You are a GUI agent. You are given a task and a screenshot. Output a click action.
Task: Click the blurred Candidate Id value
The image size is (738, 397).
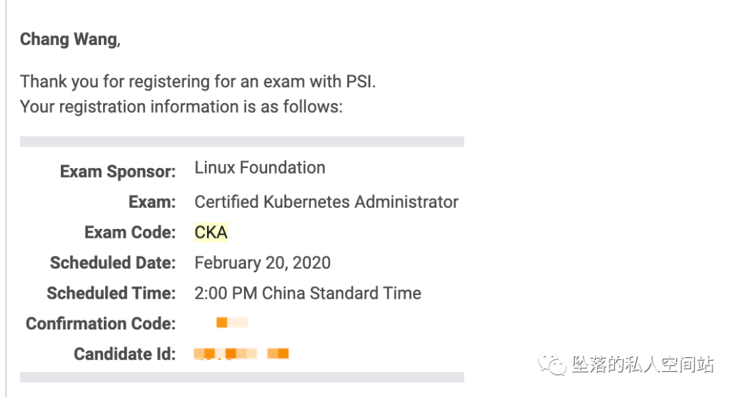[x=241, y=354]
